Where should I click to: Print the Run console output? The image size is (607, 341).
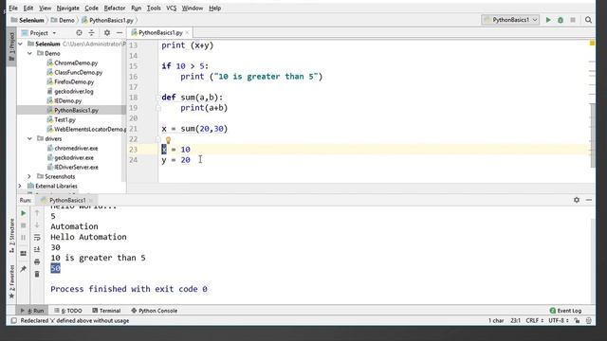[x=37, y=261]
